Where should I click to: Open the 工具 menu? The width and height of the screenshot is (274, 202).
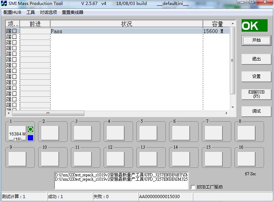tap(31, 12)
